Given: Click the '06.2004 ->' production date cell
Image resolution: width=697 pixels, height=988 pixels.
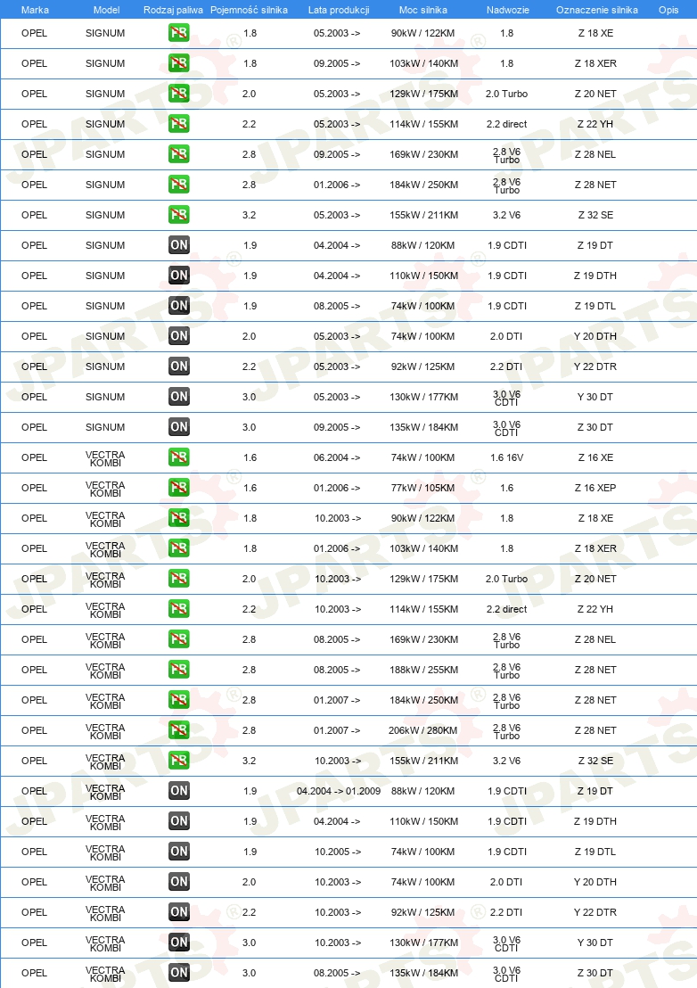Looking at the screenshot, I should coord(337,457).
